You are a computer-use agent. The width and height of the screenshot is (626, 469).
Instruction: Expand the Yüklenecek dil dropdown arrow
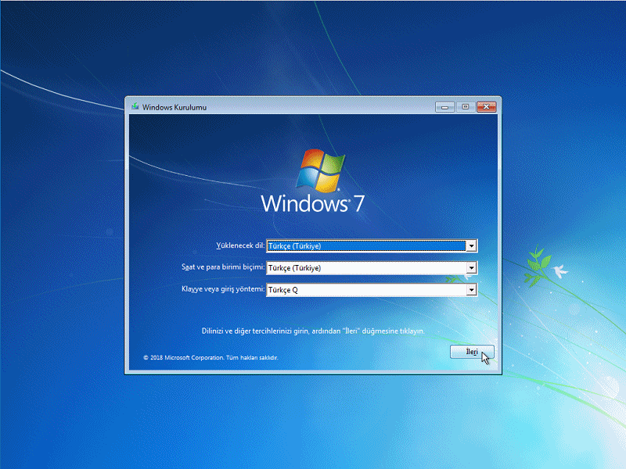pyautogui.click(x=471, y=245)
